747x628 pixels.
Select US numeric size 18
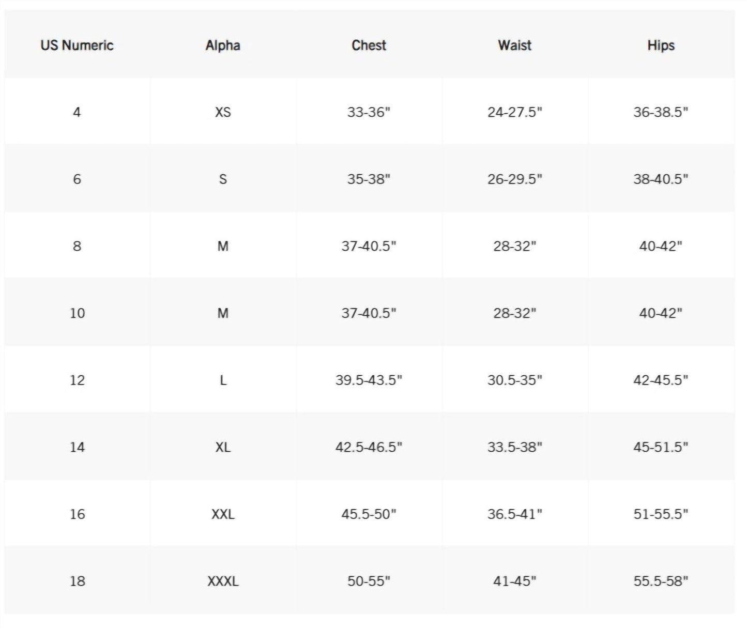point(77,581)
